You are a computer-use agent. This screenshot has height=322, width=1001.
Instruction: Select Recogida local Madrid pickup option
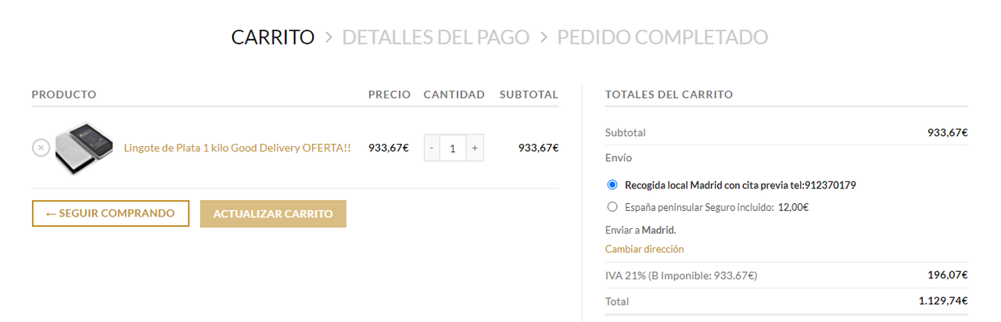pos(612,185)
